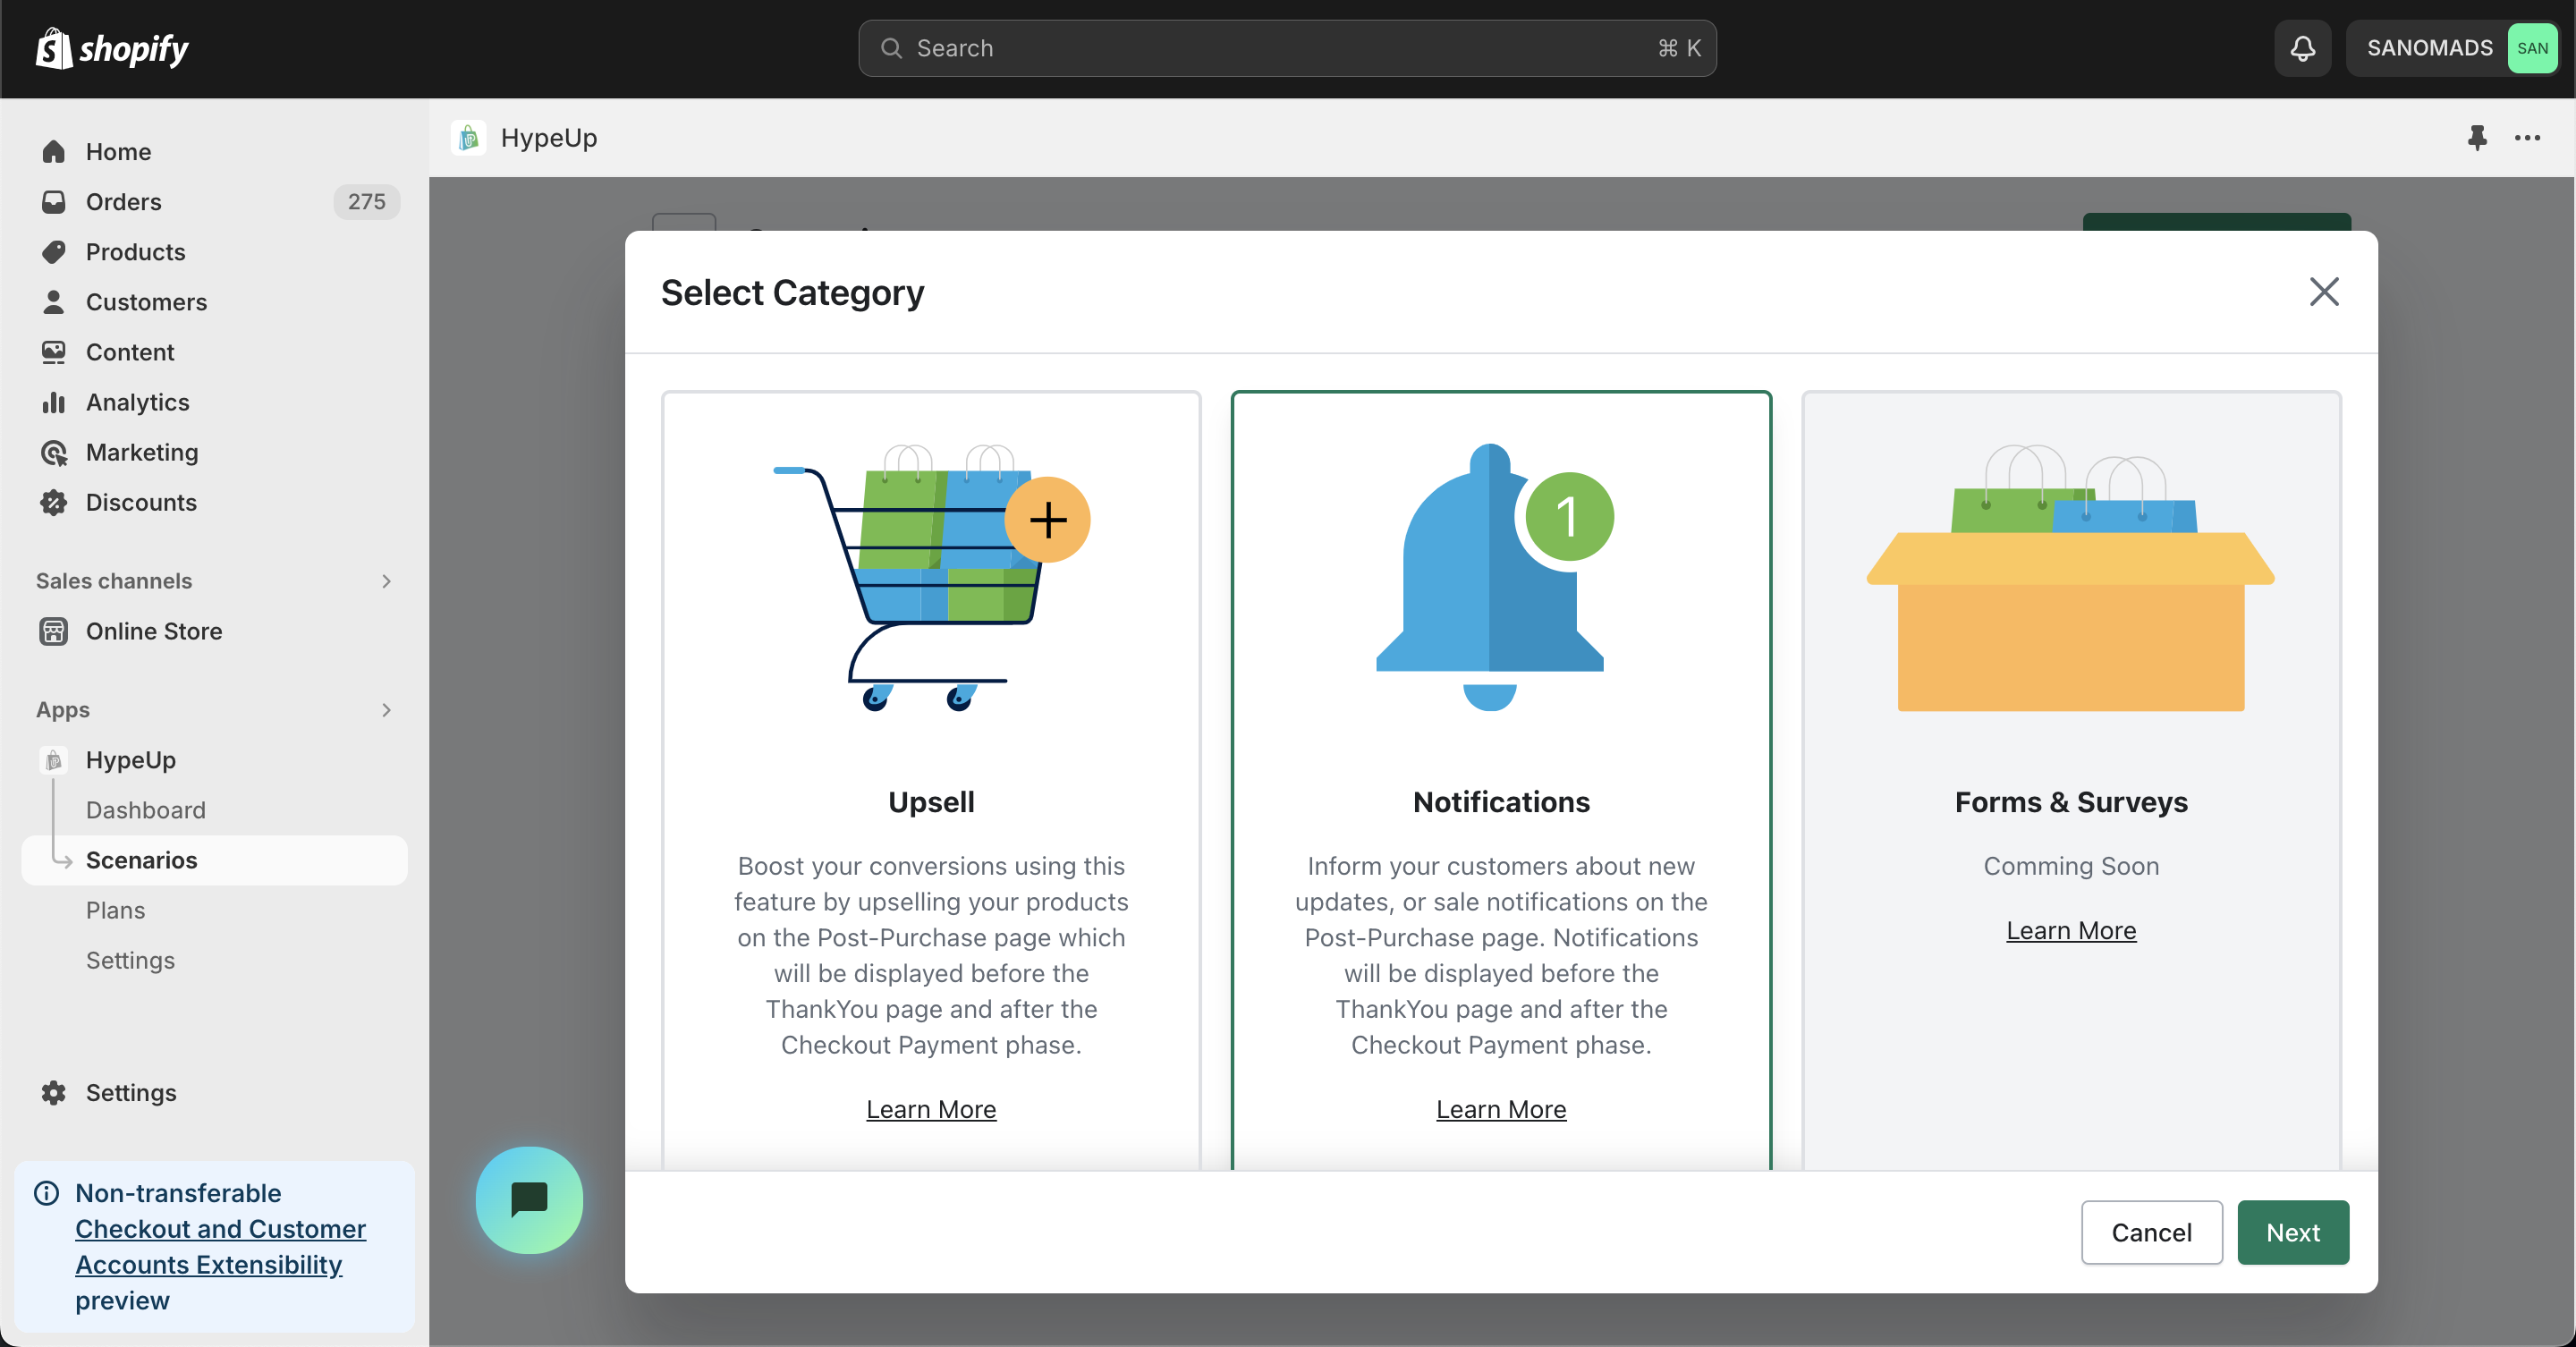Click the Discounts badge icon
Screen dimensions: 2576x1347
[x=54, y=502]
